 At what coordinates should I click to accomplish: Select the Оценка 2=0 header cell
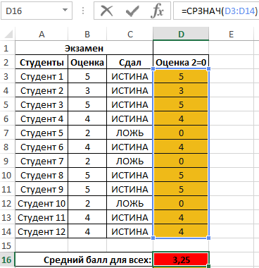click(x=181, y=62)
